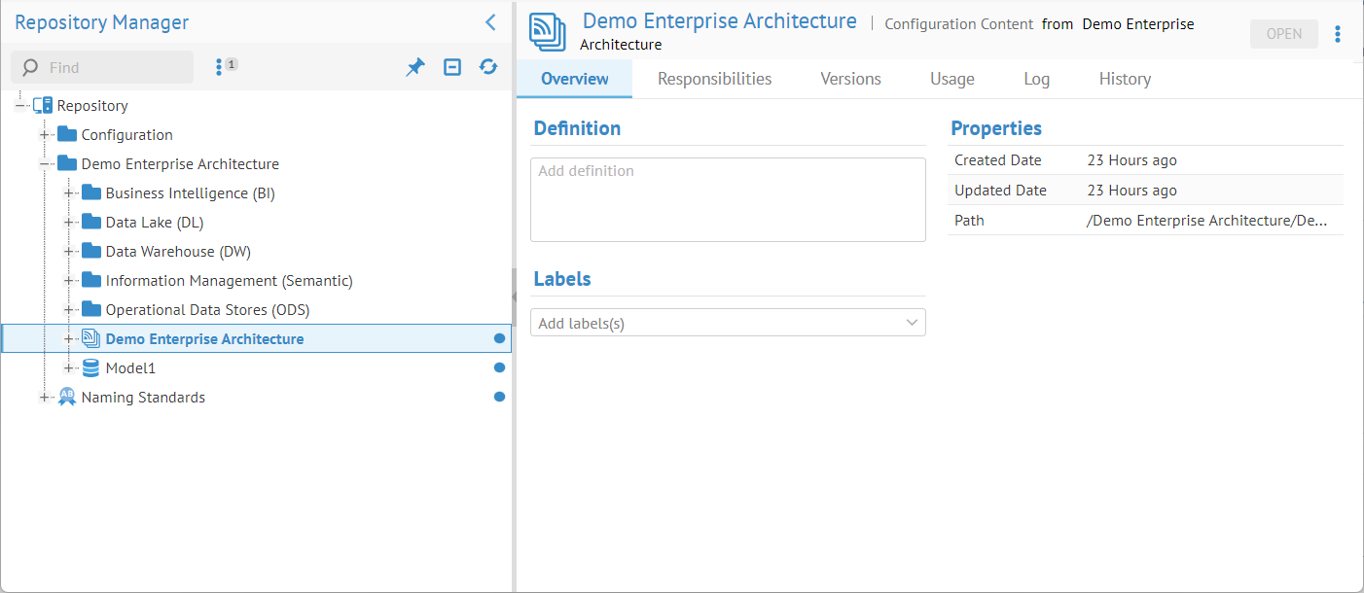Open the three-dot menu next to OPEN
This screenshot has height=593, width=1364.
coord(1338,34)
